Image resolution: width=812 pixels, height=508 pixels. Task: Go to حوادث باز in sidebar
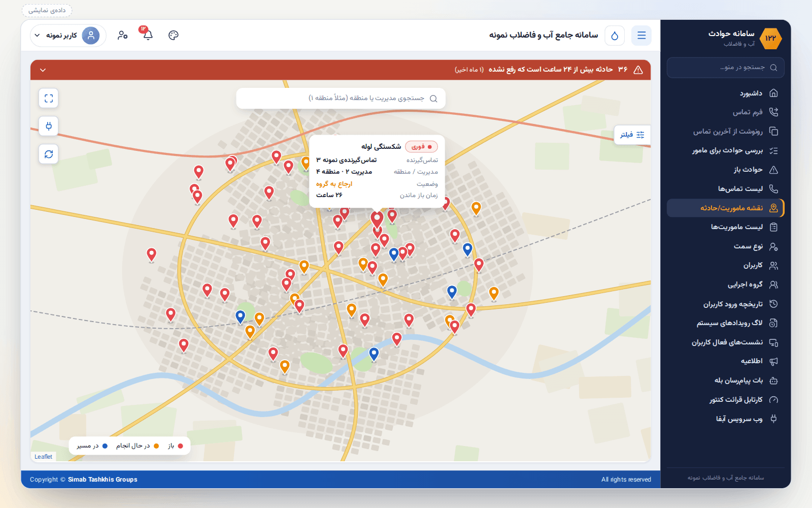(x=725, y=170)
